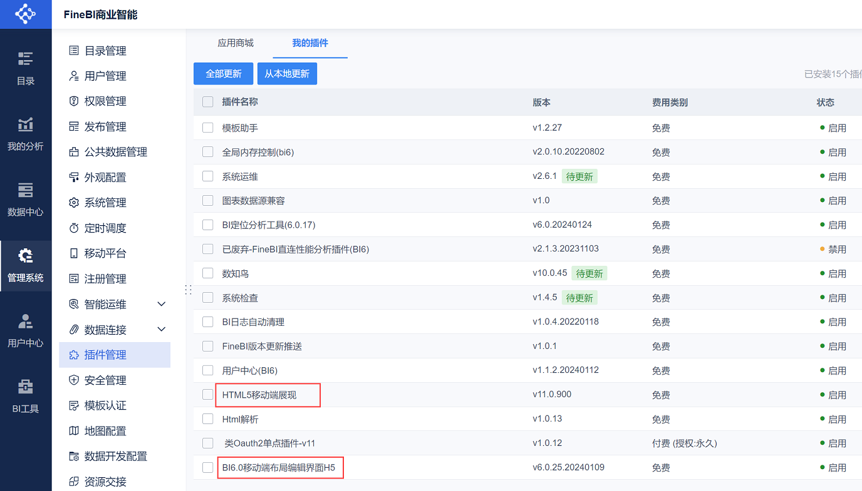Click the 付费 (授权:永久) cell
Screen dimensions: 862x491
click(685, 443)
